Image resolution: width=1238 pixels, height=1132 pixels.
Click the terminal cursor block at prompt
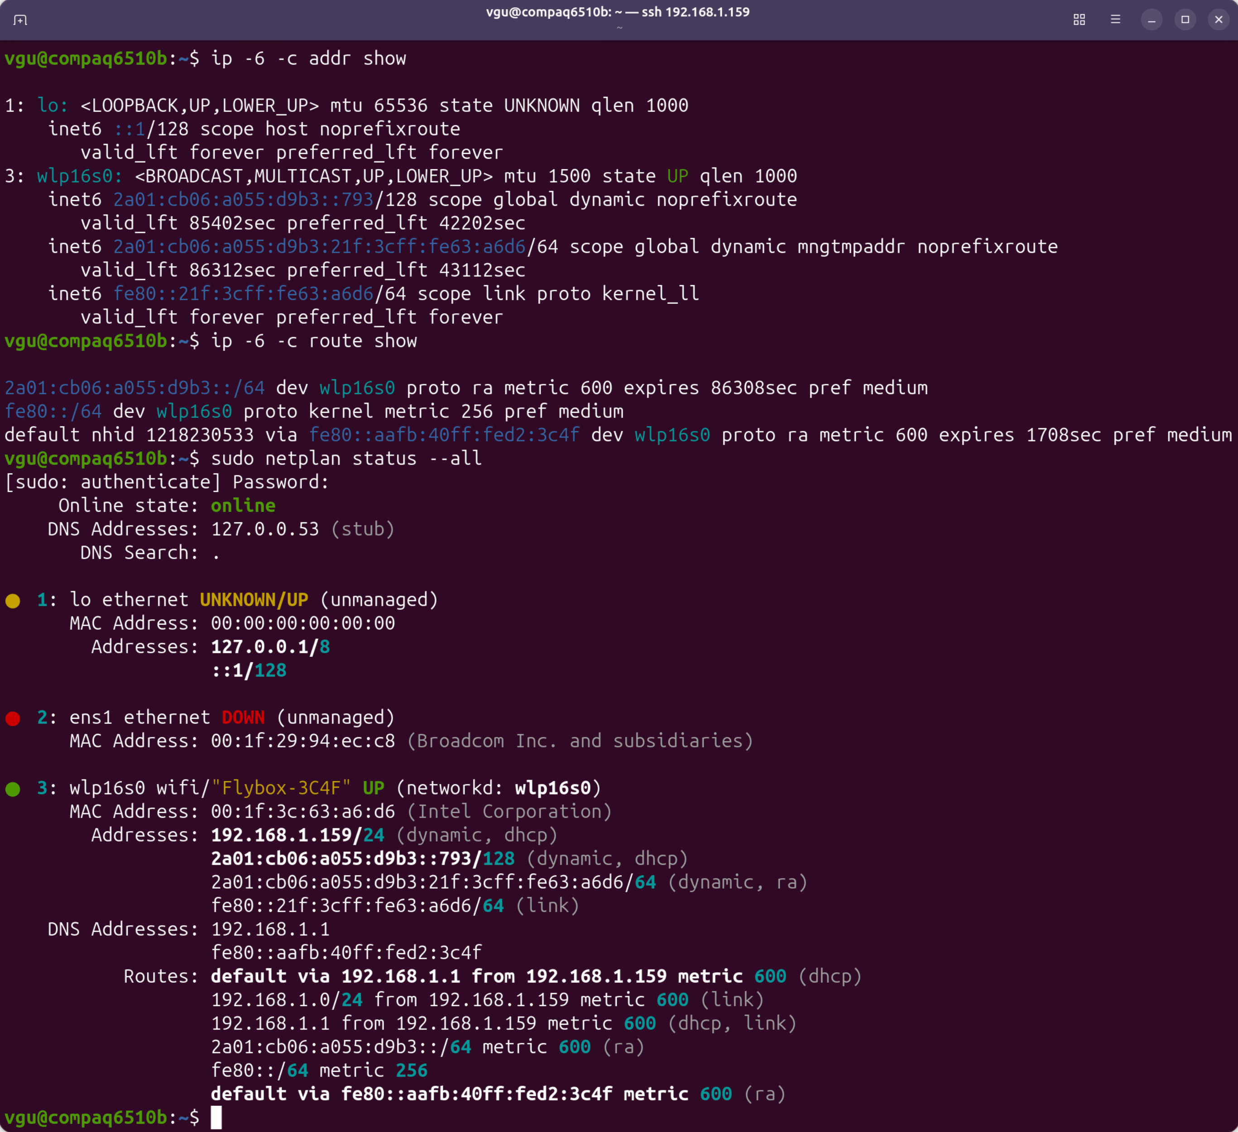pos(216,1118)
